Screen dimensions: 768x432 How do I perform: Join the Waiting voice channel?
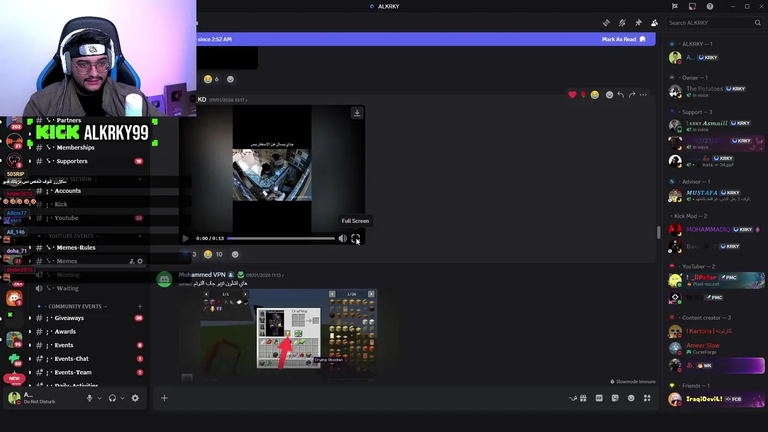(x=68, y=288)
